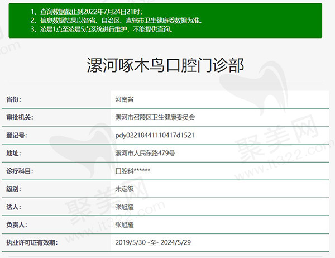This screenshot has height=258, width=335.
Task: Click the 审批机关 label
Action: pos(20,117)
